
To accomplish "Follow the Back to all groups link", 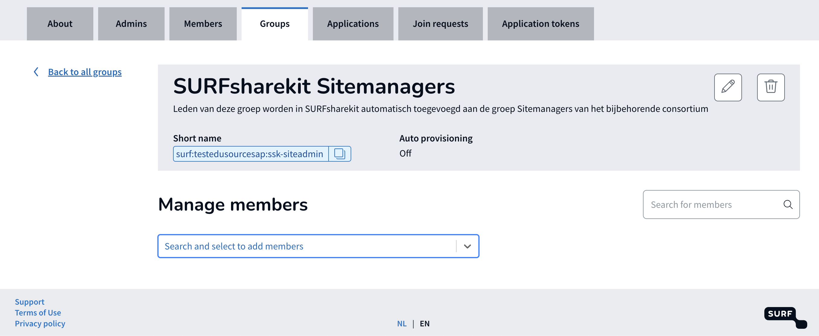I will click(x=85, y=72).
